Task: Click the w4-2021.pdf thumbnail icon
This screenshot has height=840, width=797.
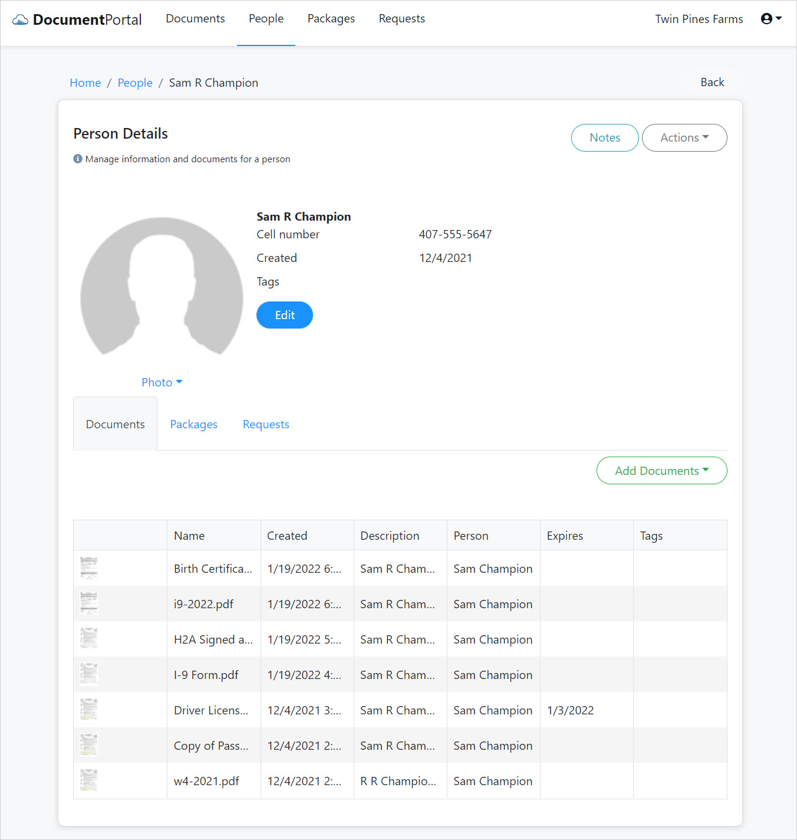Action: [88, 780]
